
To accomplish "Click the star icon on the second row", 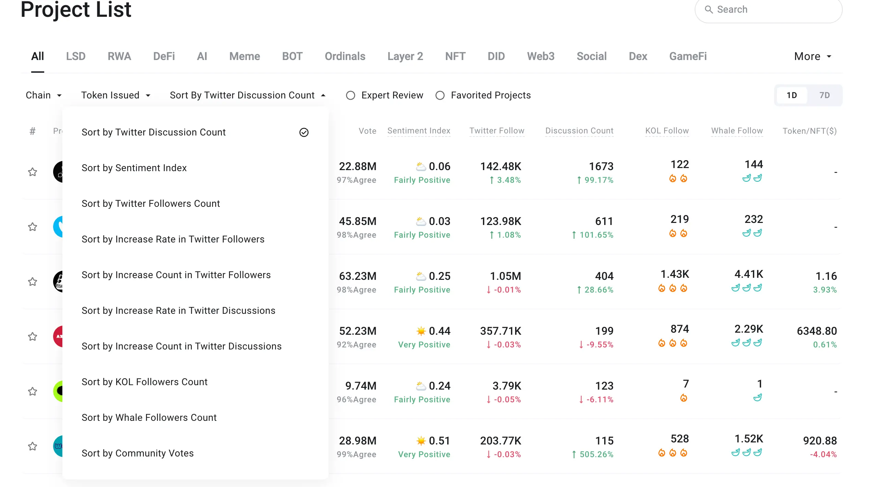I will 33,227.
